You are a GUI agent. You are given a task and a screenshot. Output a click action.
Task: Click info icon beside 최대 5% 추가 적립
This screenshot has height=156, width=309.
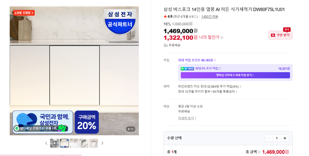220,69
